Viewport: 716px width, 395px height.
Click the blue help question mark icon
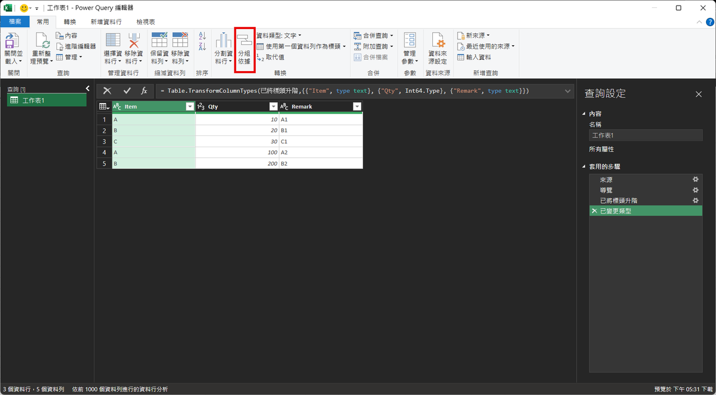point(710,22)
